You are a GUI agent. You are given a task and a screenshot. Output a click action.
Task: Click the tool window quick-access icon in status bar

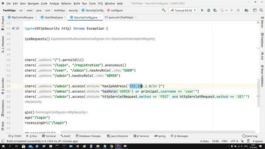point(3,141)
